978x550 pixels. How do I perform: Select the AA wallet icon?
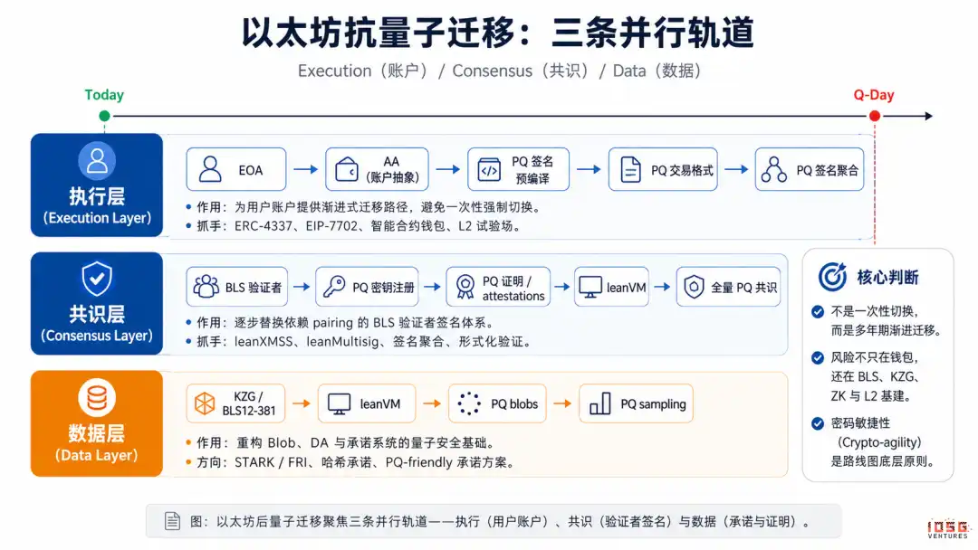[x=347, y=169]
